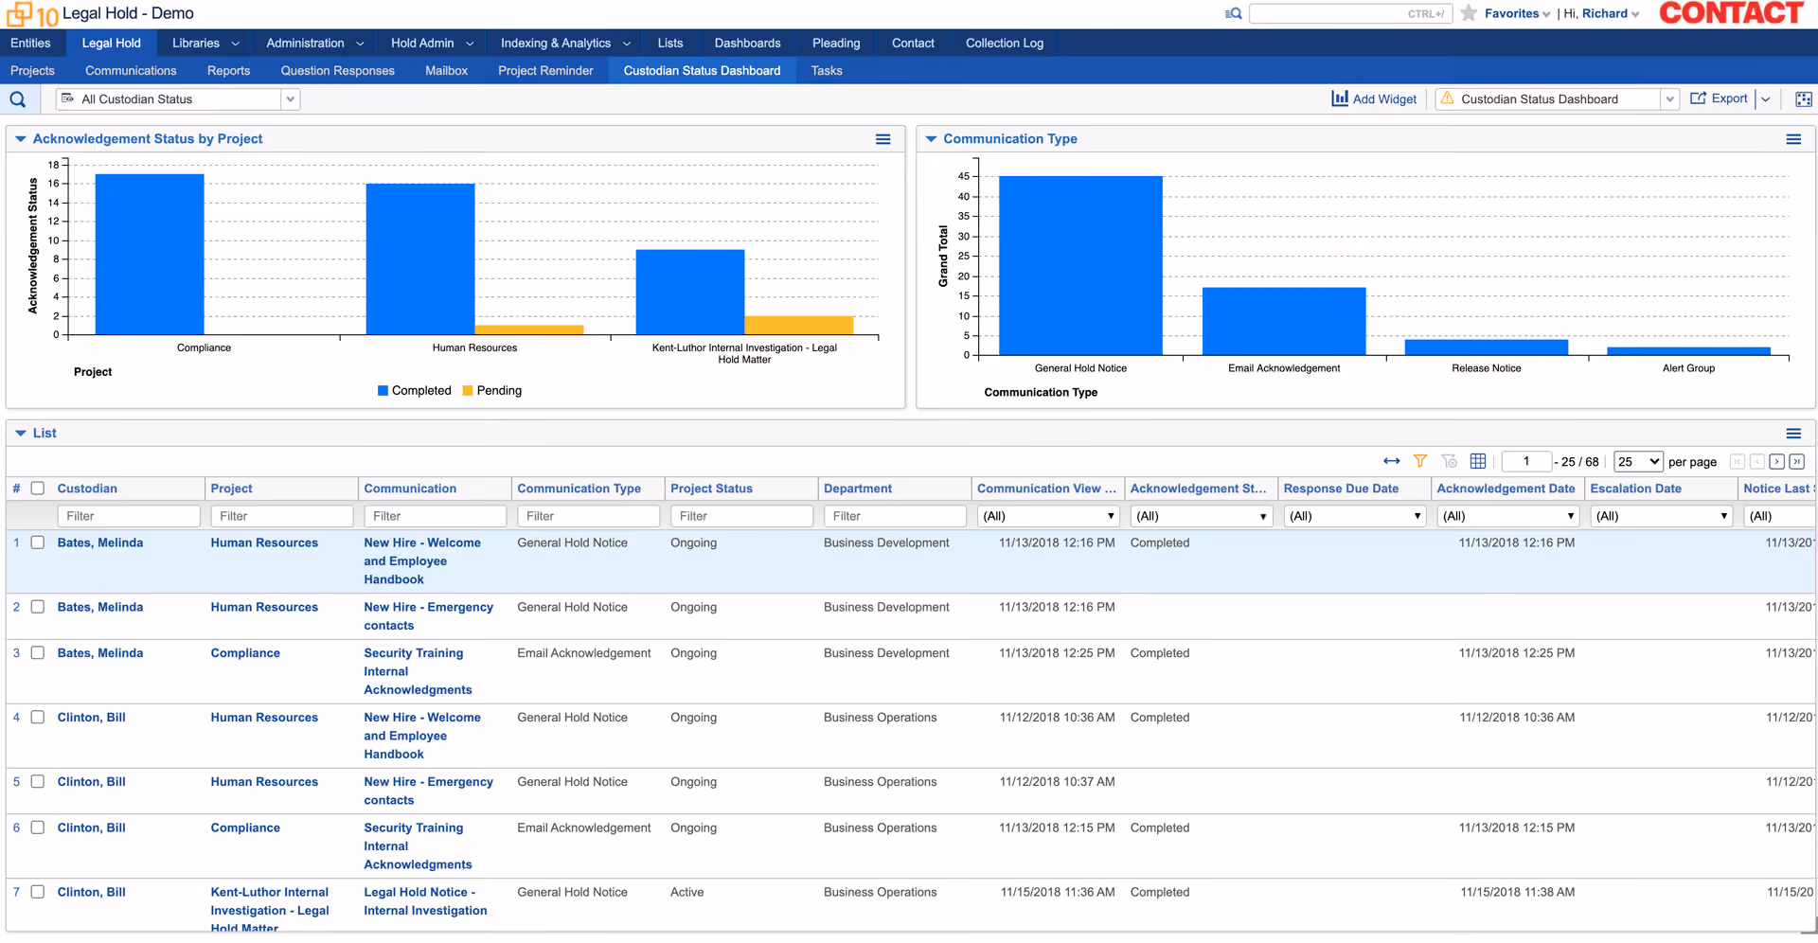Open the Custodian Status Dashboard selector dropdown
1818x943 pixels.
(x=1669, y=99)
